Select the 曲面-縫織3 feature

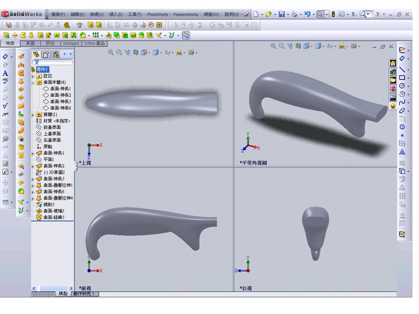54,217
